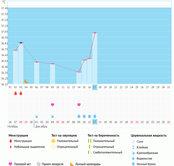Click the menstruation drop on cycle day 02
The width and height of the screenshot is (174, 166).
[16, 93]
